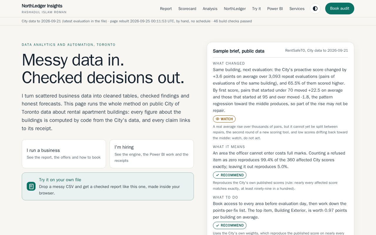Click the 'WHAT IT MEANS' section label
The width and height of the screenshot is (376, 235).
coord(229,147)
